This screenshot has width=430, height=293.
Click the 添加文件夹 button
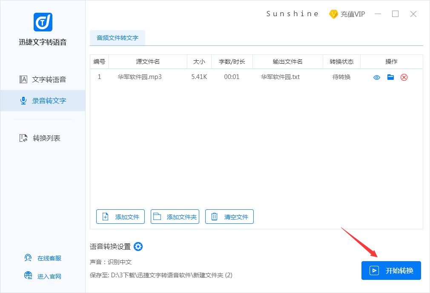(175, 217)
